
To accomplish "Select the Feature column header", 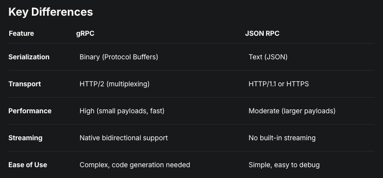I will point(21,33).
